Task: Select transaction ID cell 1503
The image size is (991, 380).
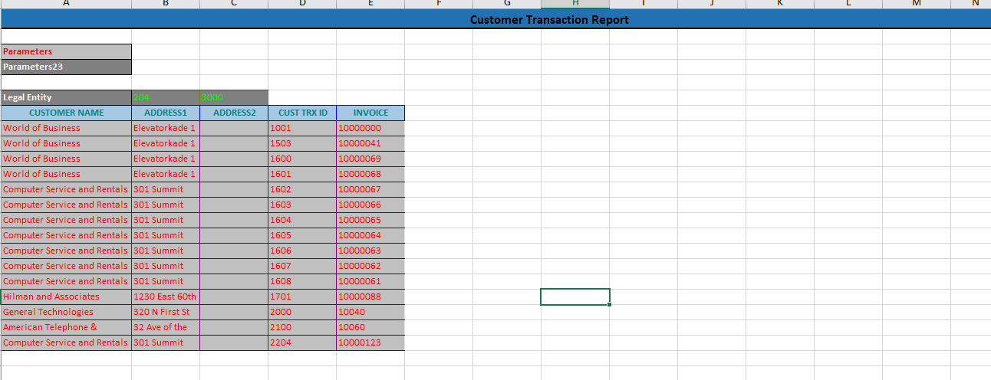Action: [x=302, y=143]
